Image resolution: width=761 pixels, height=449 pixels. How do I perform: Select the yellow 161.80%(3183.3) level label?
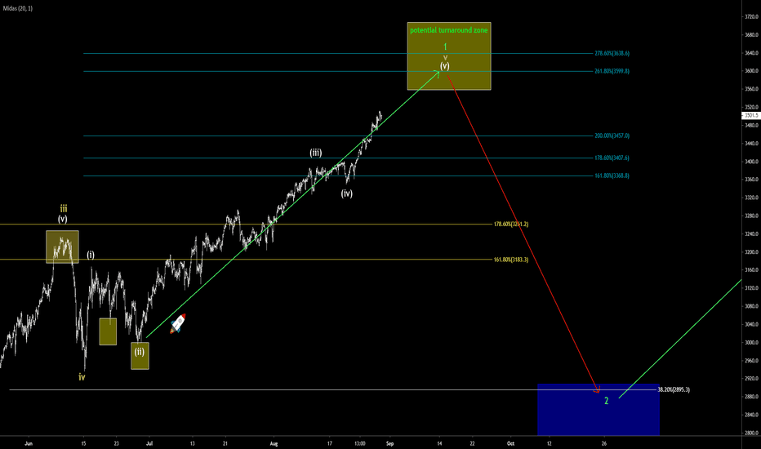[511, 260]
